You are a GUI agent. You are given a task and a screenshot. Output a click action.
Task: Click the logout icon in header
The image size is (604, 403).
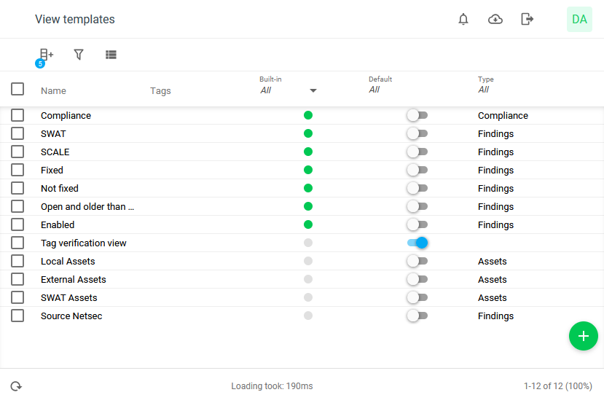click(x=527, y=20)
